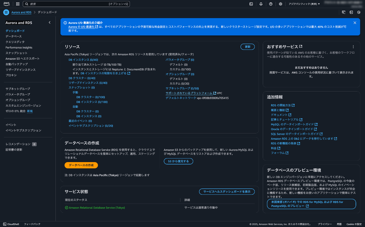Click 最近のイベント (0) link
The width and height of the screenshot is (365, 227).
[x=80, y=121]
